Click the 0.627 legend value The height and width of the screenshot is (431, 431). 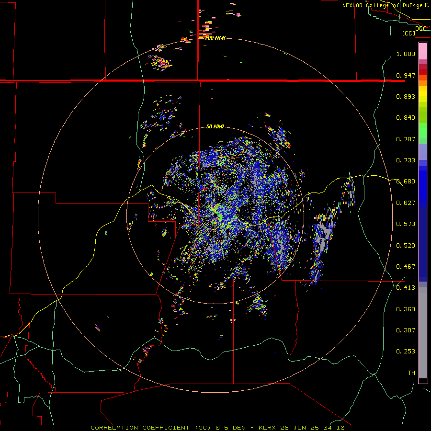click(x=406, y=203)
